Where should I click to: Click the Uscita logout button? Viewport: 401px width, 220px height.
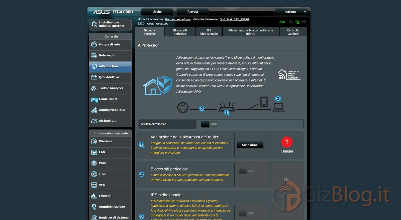[157, 12]
